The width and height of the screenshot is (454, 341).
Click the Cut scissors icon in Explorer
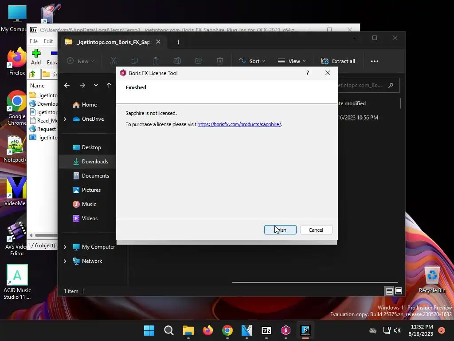pyautogui.click(x=113, y=61)
